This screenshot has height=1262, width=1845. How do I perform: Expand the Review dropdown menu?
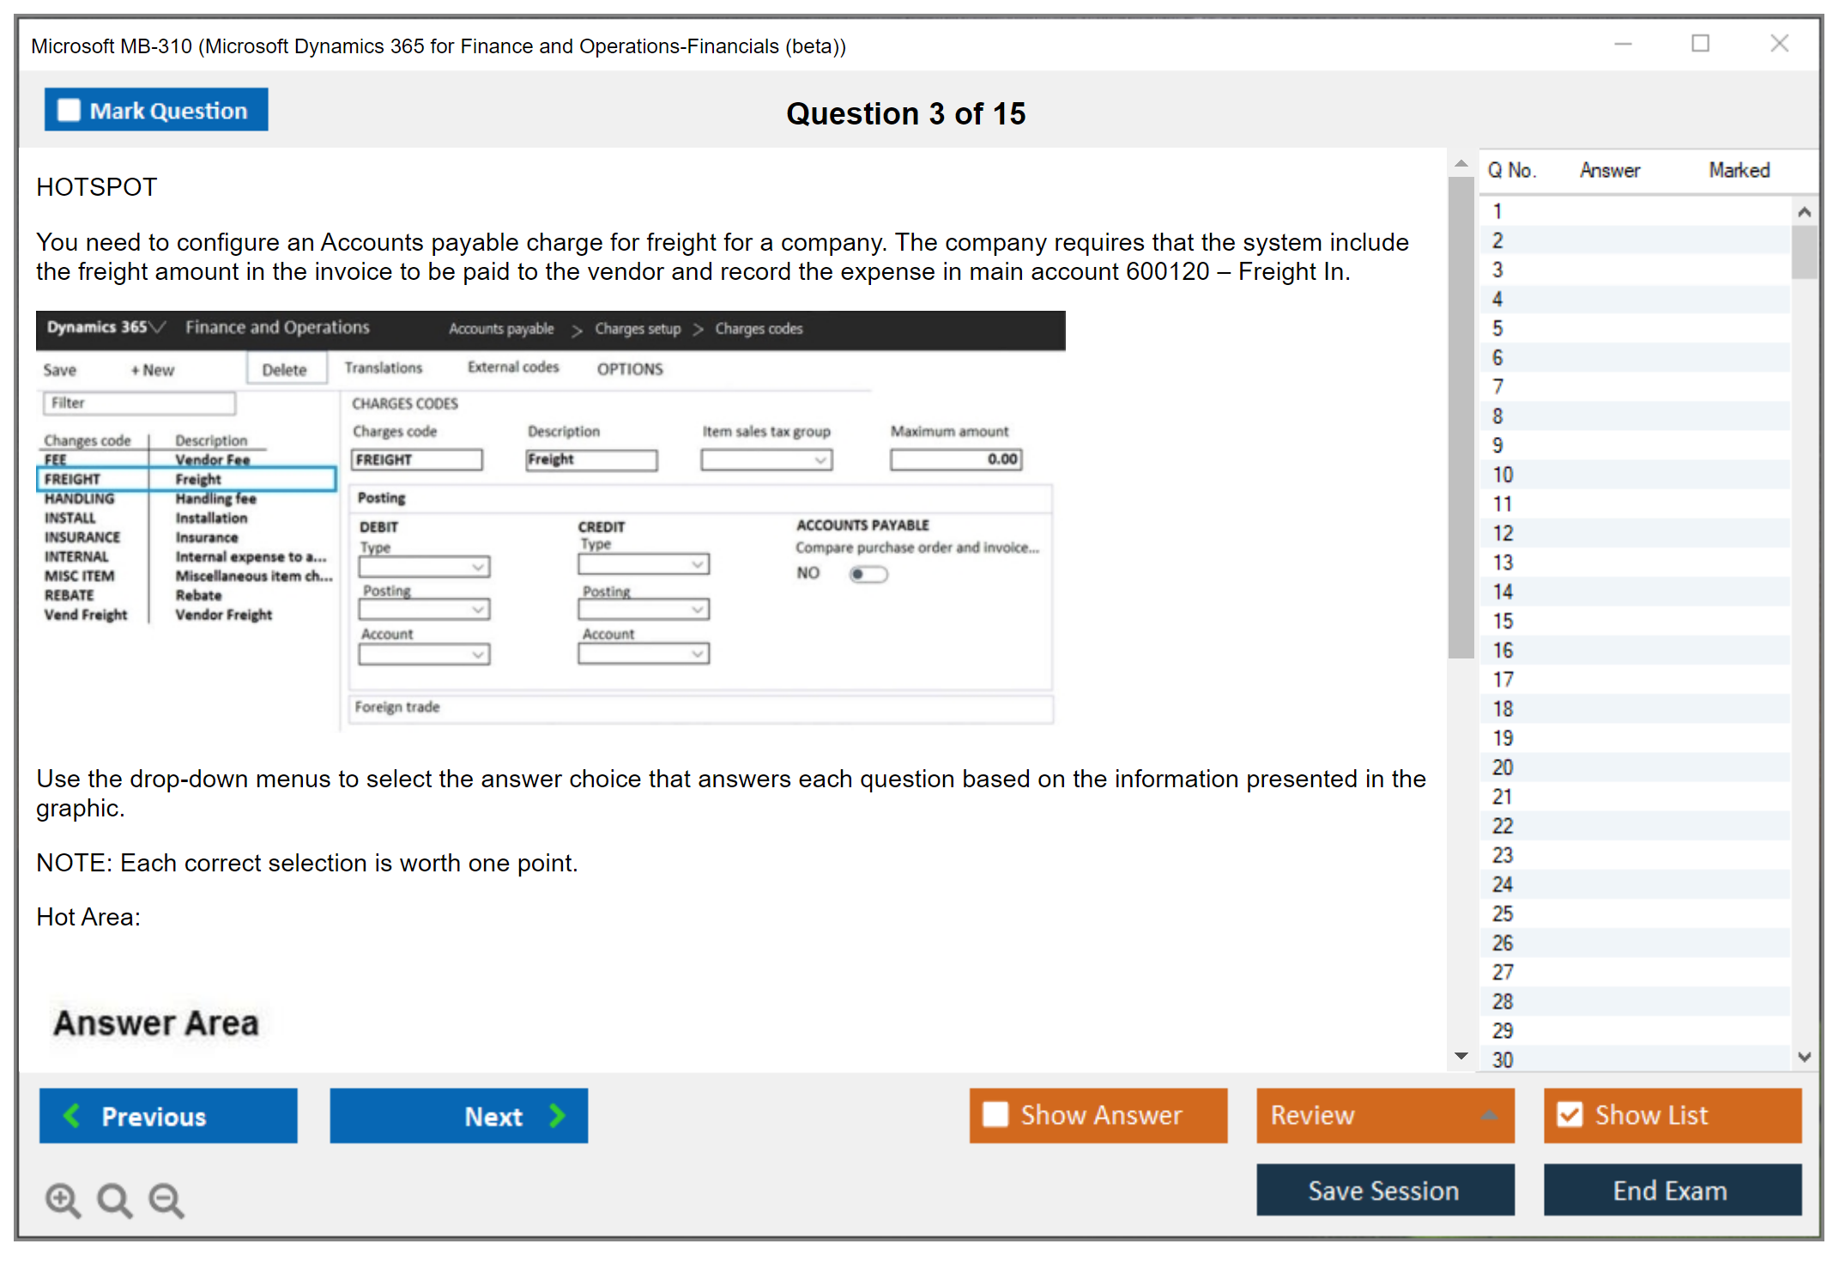tap(1489, 1114)
